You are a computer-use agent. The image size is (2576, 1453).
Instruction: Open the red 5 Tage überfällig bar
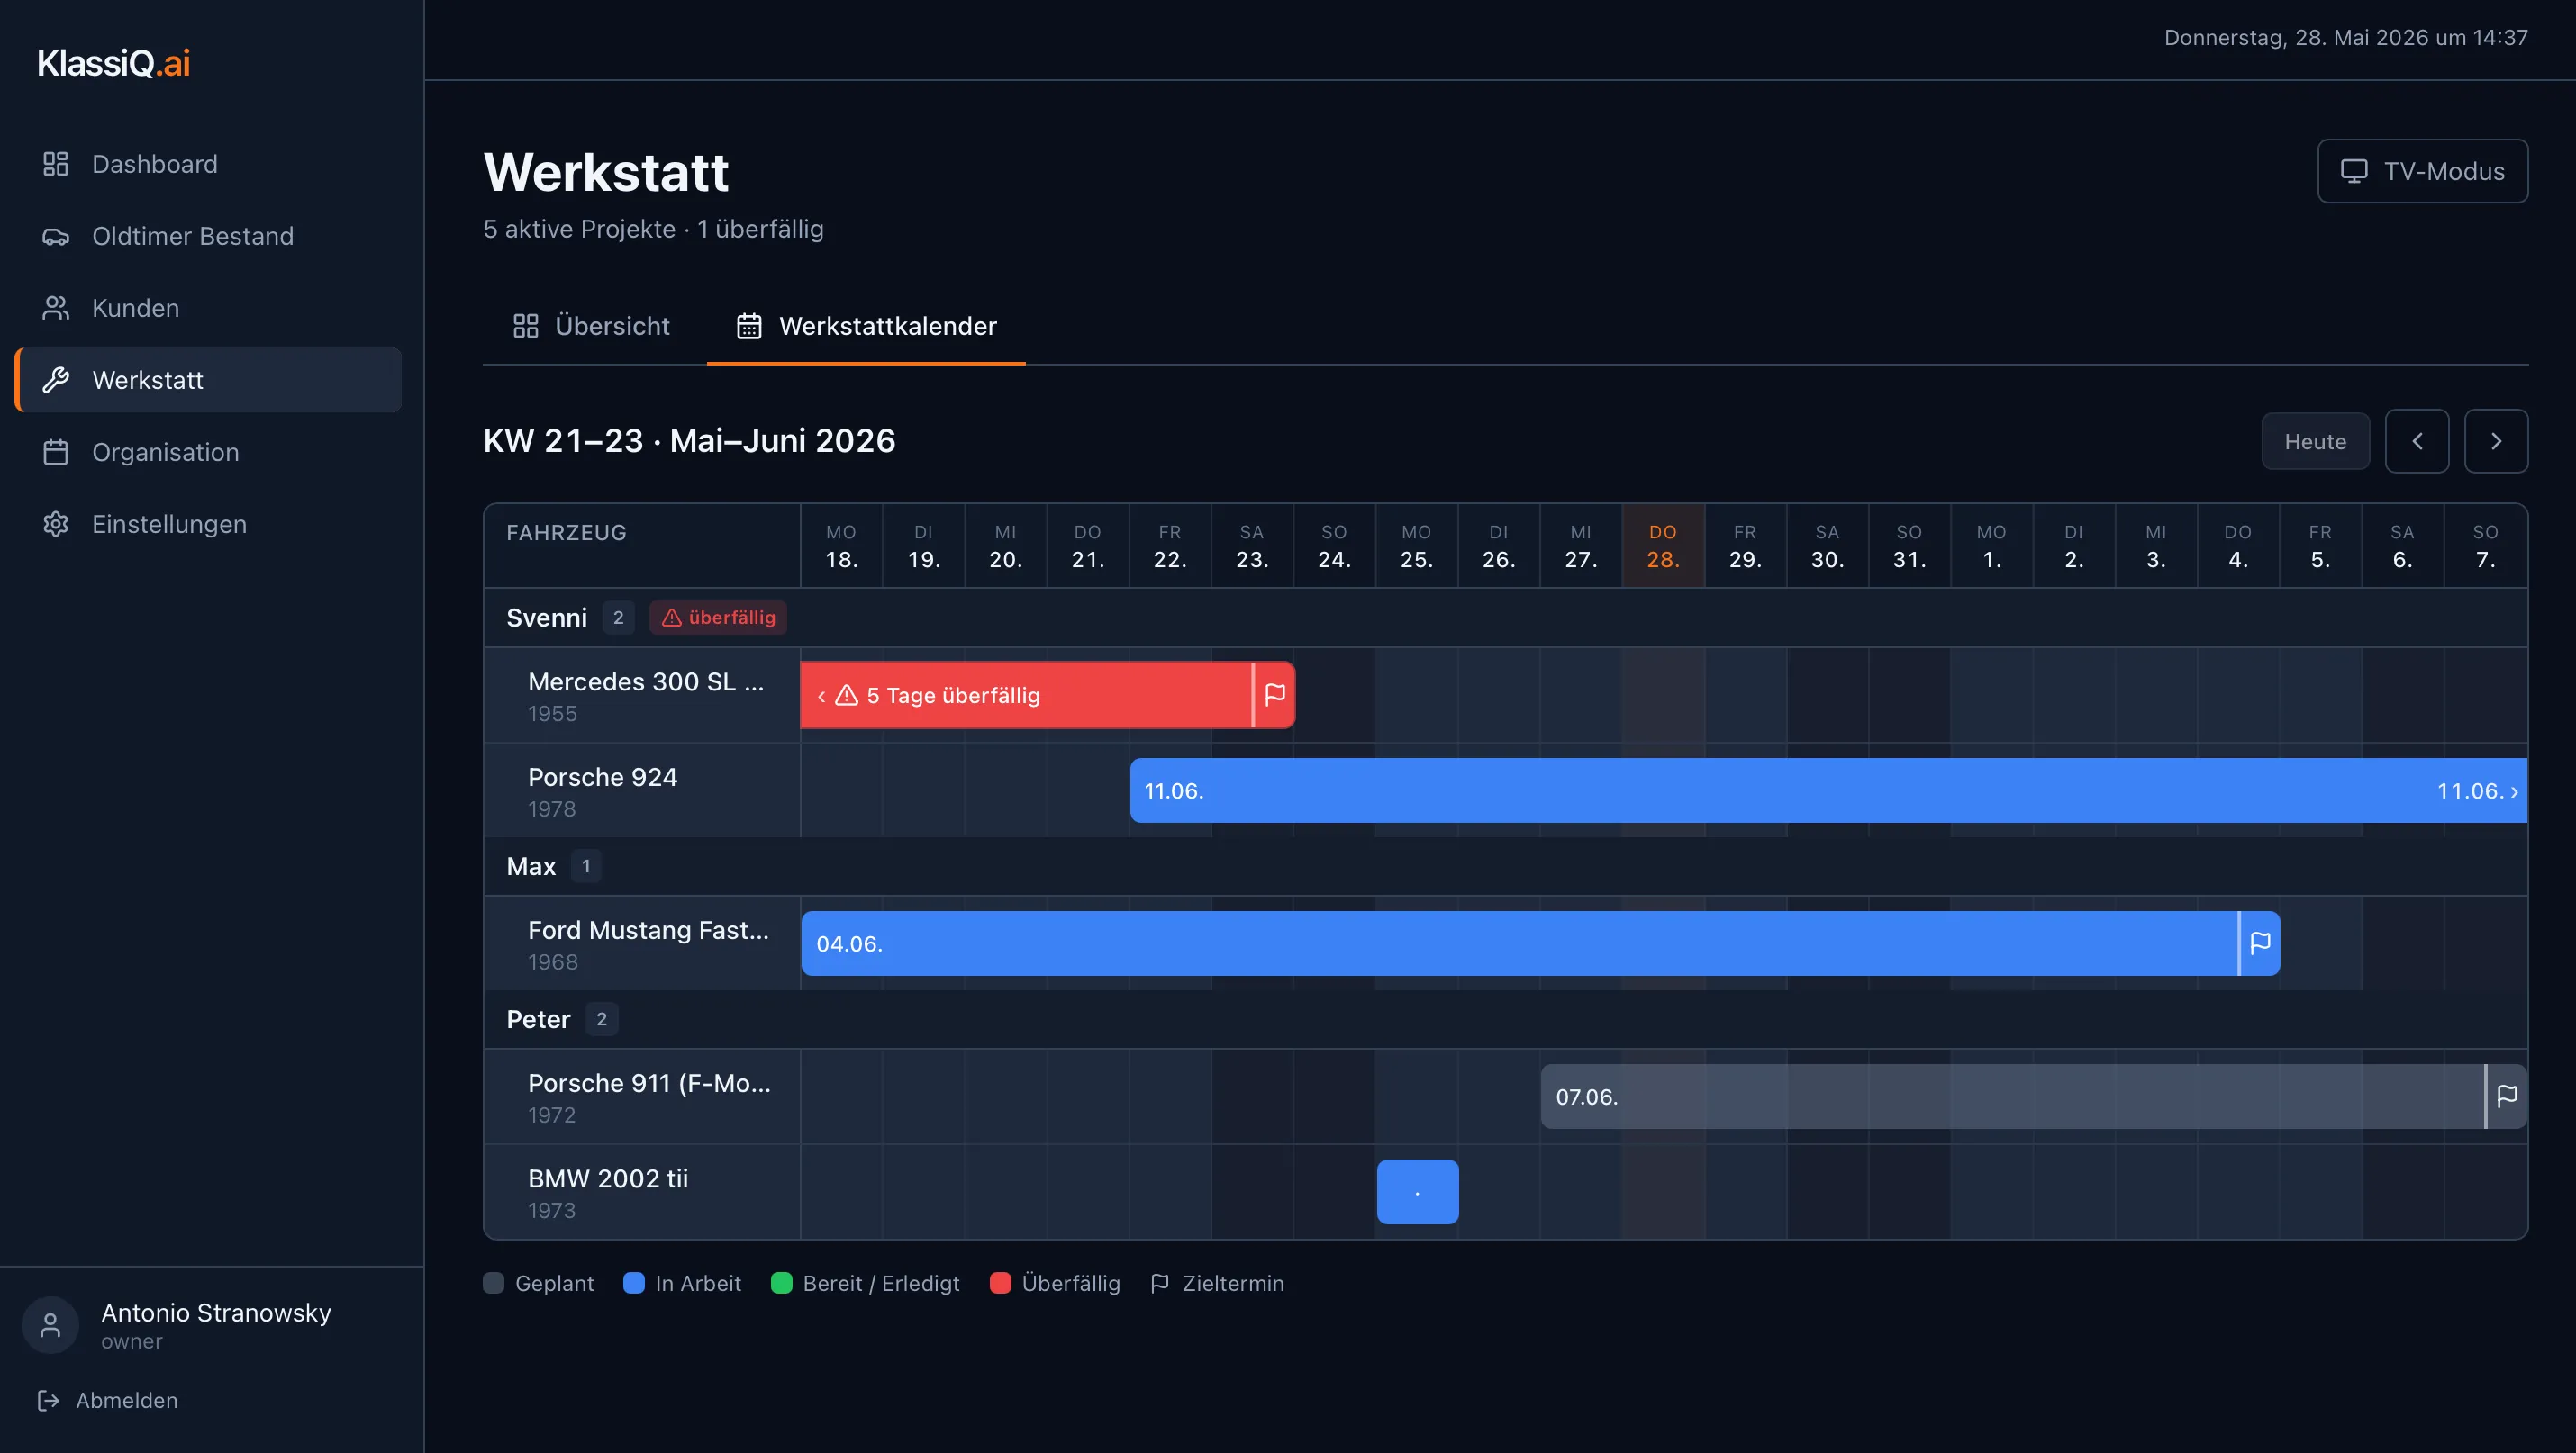(1047, 694)
